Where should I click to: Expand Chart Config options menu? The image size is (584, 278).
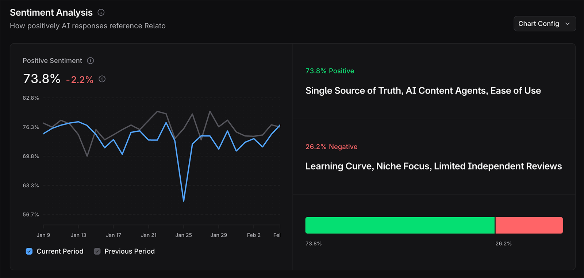tap(544, 23)
